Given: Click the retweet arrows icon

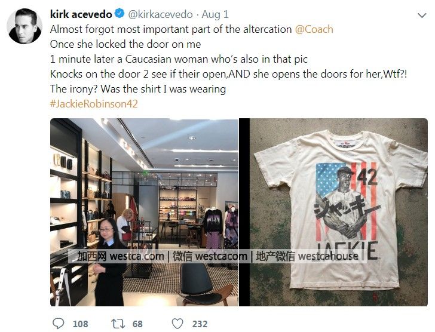Looking at the screenshot, I should 118,324.
